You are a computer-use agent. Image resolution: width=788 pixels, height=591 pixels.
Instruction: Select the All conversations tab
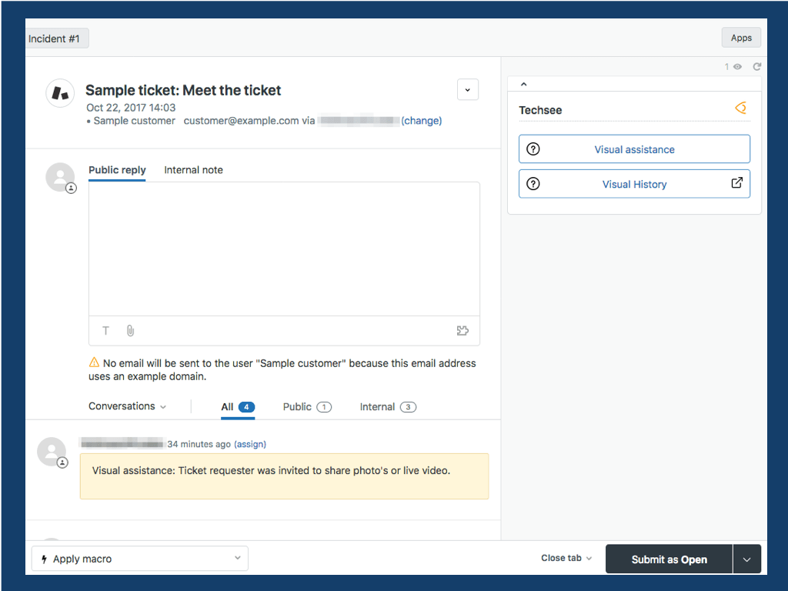pyautogui.click(x=238, y=406)
